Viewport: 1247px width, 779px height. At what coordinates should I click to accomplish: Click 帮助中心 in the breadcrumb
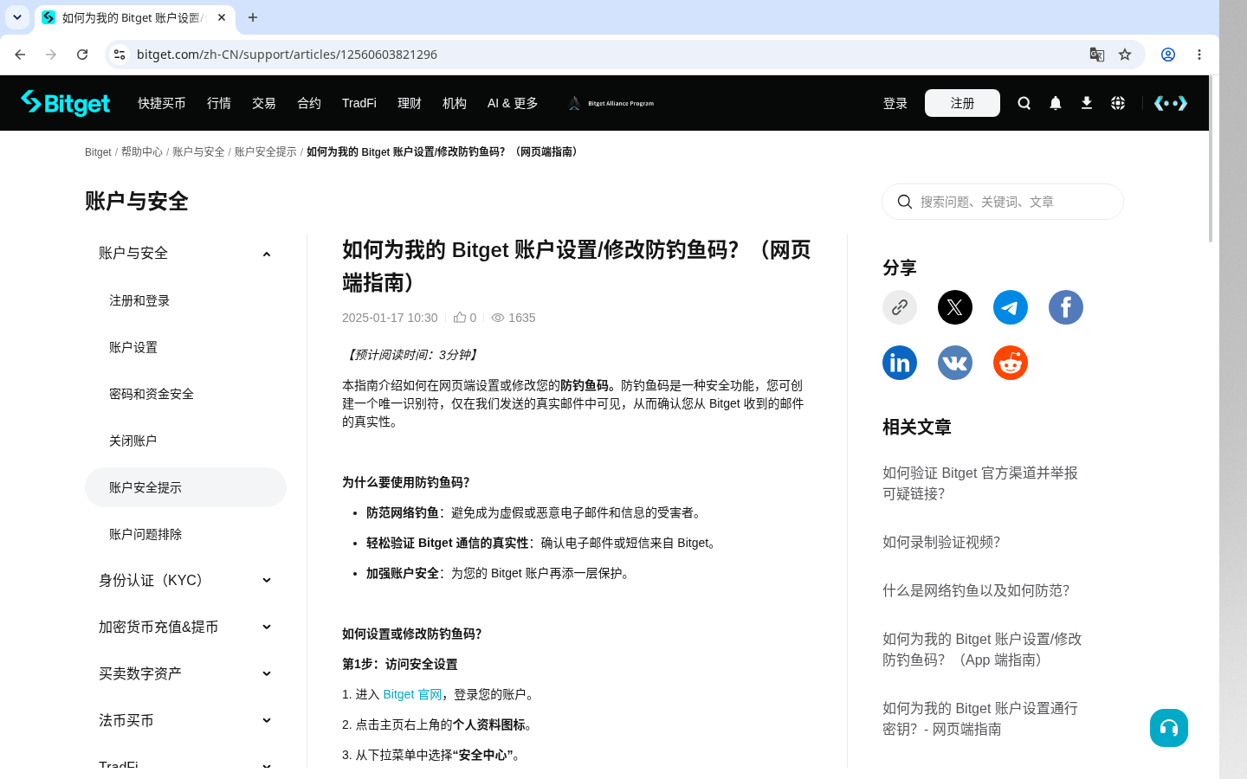(x=141, y=151)
